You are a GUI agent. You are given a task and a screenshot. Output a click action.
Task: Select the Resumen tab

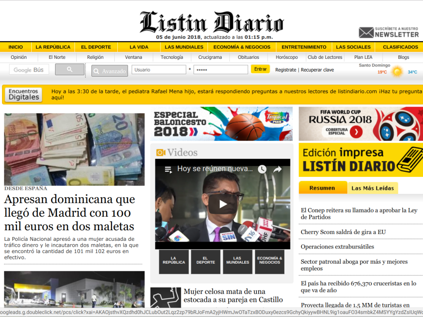pos(322,188)
